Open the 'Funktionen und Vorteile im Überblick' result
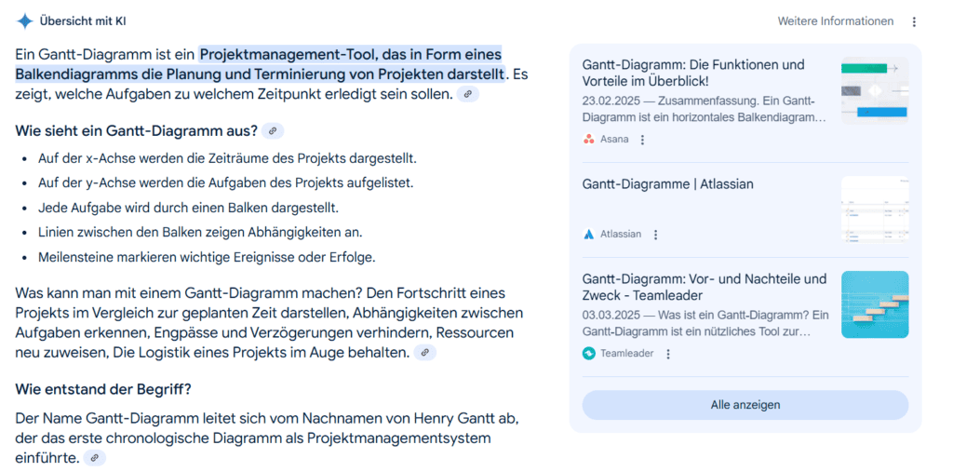The image size is (953, 472). (693, 74)
